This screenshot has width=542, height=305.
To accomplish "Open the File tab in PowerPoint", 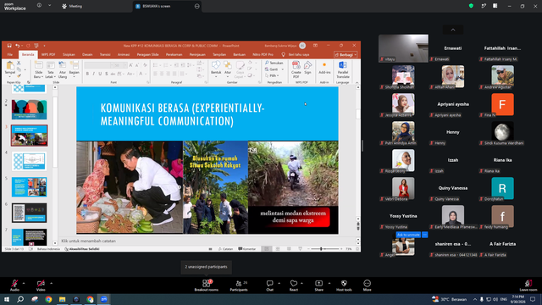I will 10,54.
